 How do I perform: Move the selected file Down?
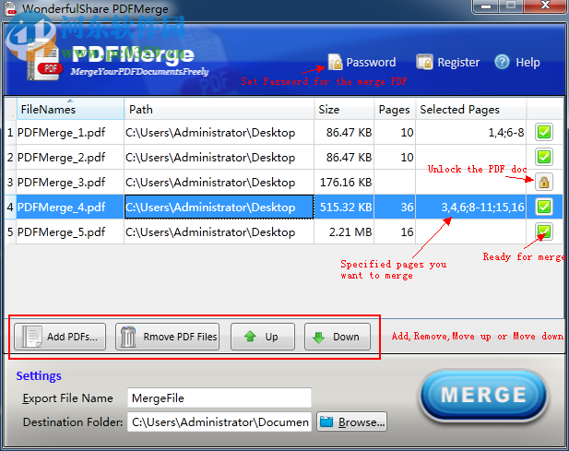[x=338, y=337]
